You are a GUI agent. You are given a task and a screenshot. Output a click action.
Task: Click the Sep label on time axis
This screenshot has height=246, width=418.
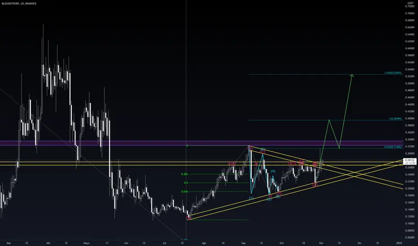tap(244, 243)
